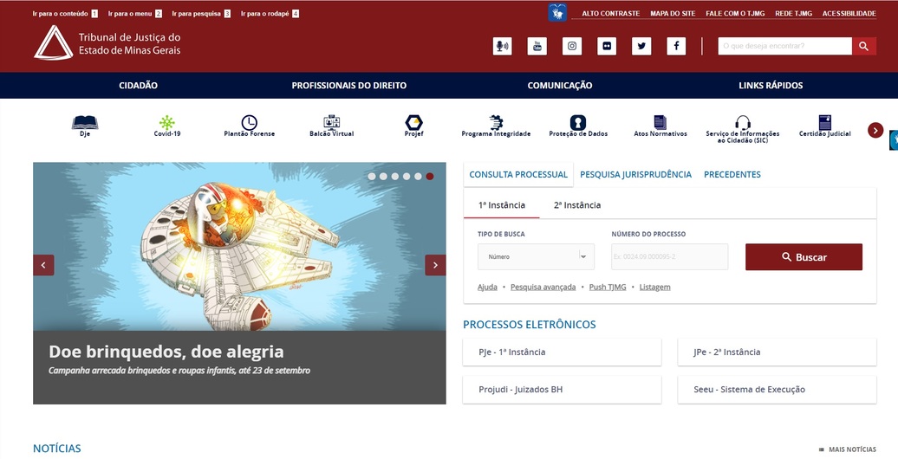Switch to Precedentes tab

pos(732,175)
